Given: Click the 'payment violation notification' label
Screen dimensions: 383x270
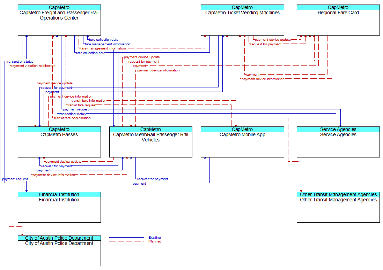Looking at the screenshot, I should point(33,66).
